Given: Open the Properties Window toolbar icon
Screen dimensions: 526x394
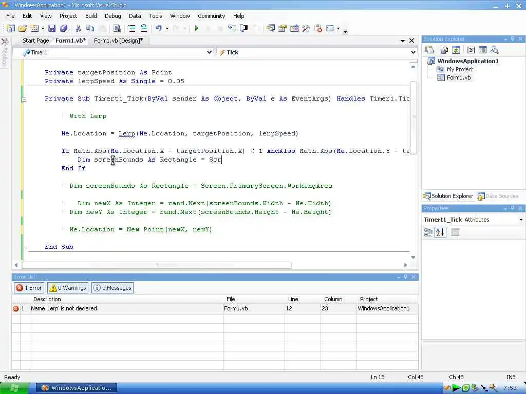Looking at the screenshot, I should click(283, 29).
